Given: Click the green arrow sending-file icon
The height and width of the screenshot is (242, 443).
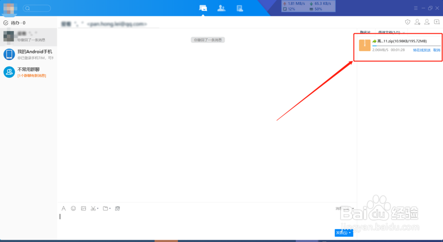Looking at the screenshot, I should coord(374,41).
